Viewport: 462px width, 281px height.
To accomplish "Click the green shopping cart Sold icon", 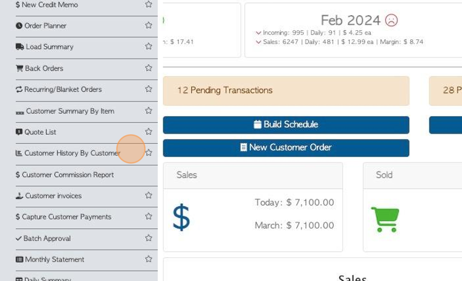I will [385, 219].
